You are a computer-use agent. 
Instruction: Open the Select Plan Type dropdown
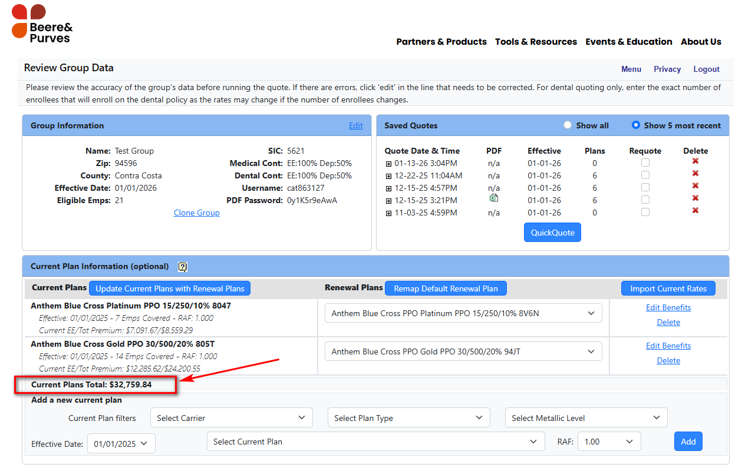(408, 418)
